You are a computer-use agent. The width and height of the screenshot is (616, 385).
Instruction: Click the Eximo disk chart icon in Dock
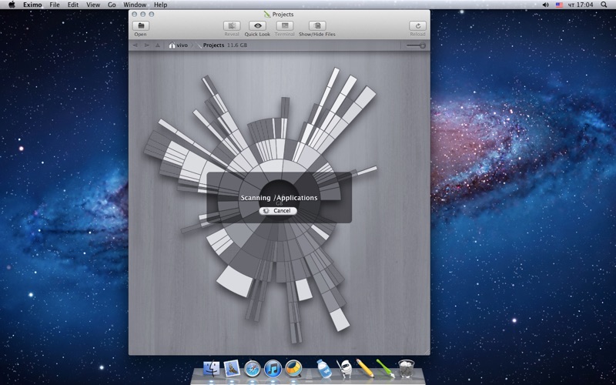coord(293,369)
